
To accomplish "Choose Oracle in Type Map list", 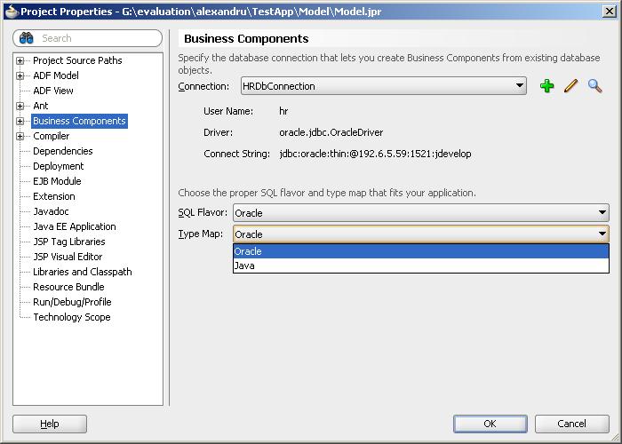I will [421, 251].
